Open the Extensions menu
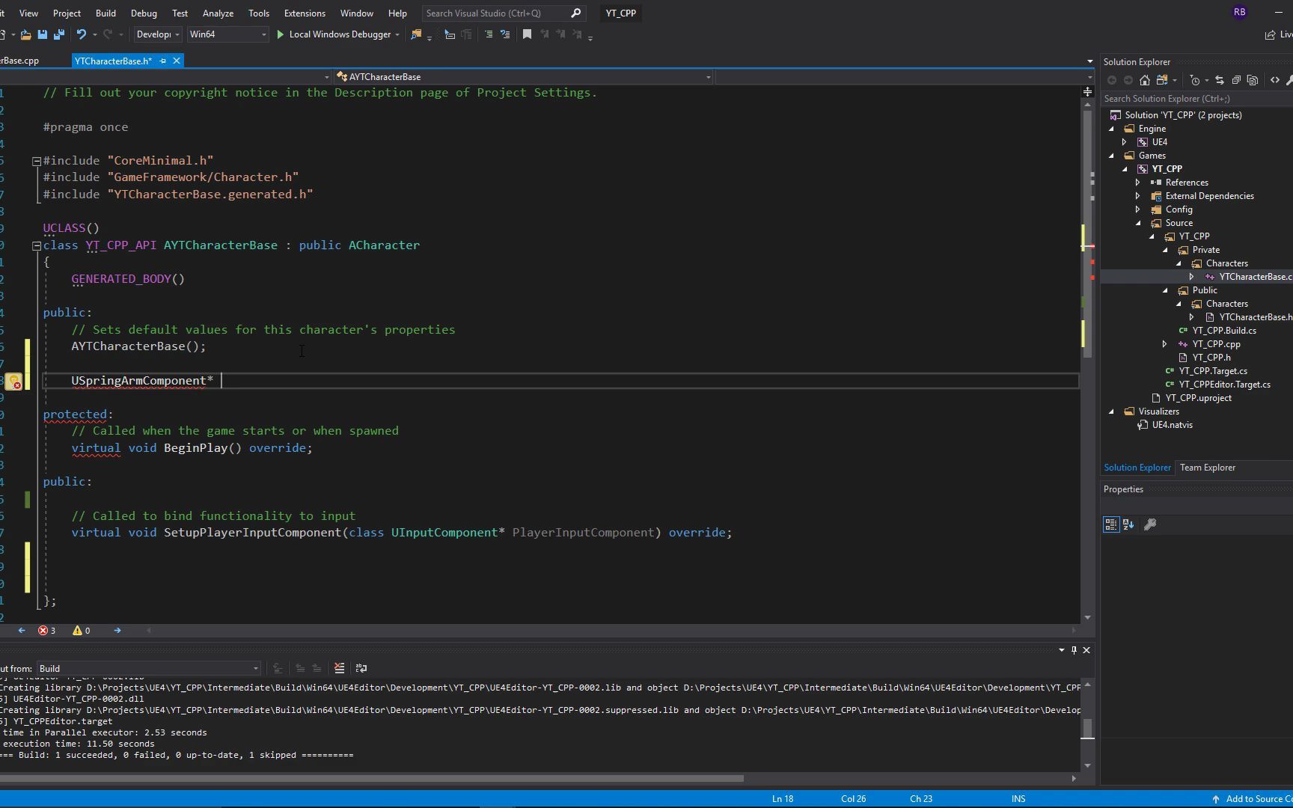Image resolution: width=1293 pixels, height=808 pixels. [305, 13]
